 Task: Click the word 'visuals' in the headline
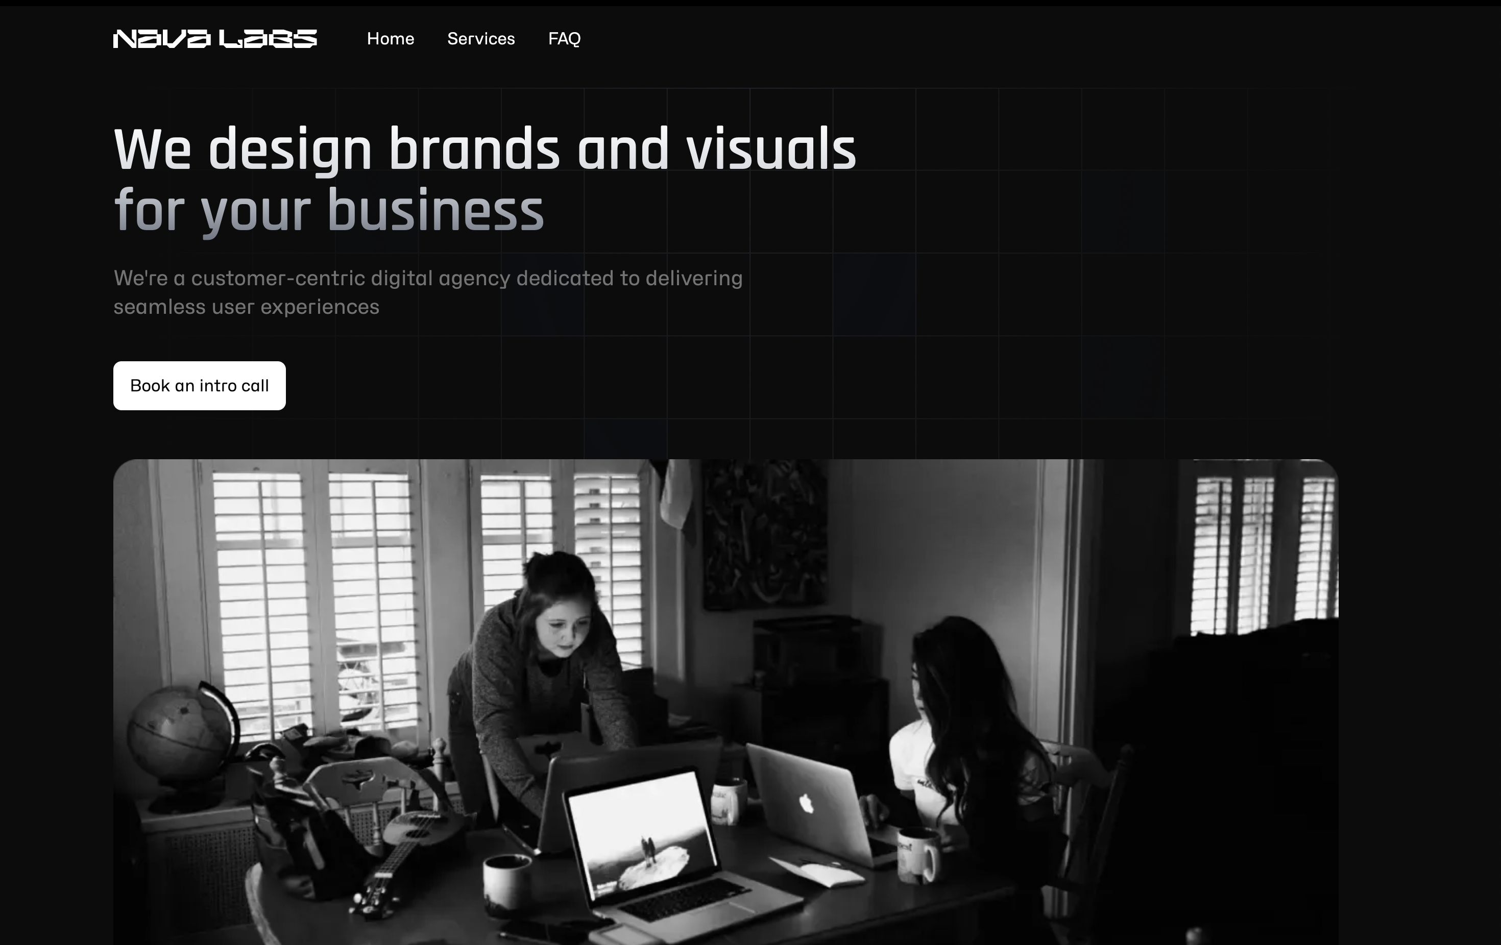771,150
